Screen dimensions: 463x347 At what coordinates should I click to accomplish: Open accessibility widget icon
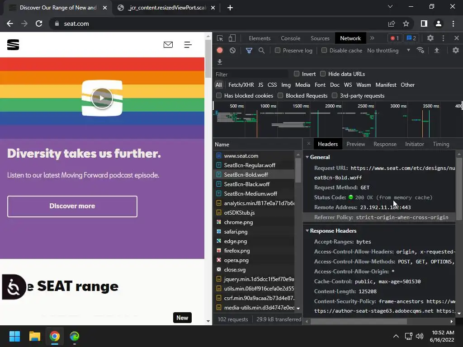13,287
